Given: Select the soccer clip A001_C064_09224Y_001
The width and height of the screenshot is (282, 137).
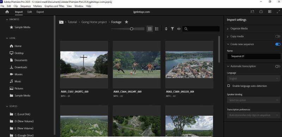Looking at the screenshot, I should pyautogui.click(x=137, y=64).
